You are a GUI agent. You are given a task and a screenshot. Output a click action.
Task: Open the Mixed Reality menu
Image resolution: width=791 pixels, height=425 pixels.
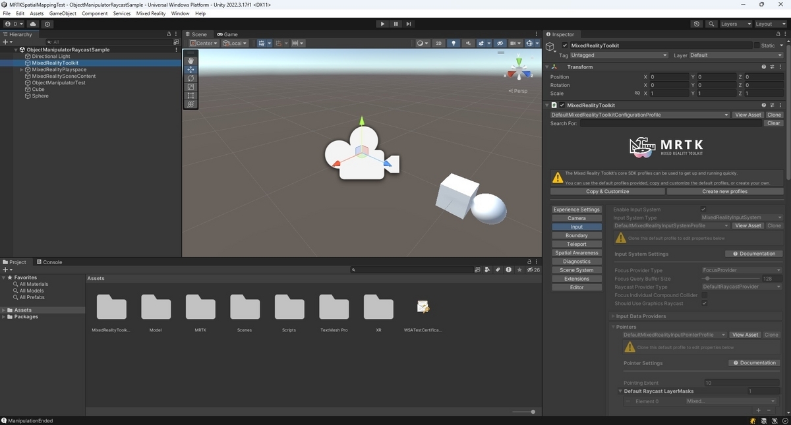click(151, 13)
